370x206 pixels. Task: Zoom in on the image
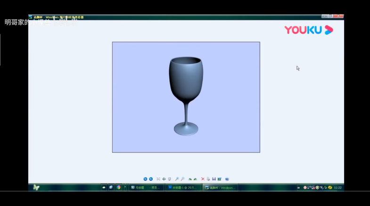(177, 179)
